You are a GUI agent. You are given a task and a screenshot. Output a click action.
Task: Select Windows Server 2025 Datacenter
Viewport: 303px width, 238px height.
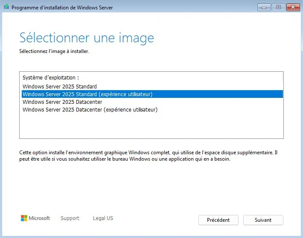(x=62, y=102)
